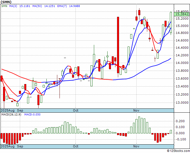Click the MACD:0.050 value readout
The image size is (190, 153).
pyautogui.click(x=32, y=115)
